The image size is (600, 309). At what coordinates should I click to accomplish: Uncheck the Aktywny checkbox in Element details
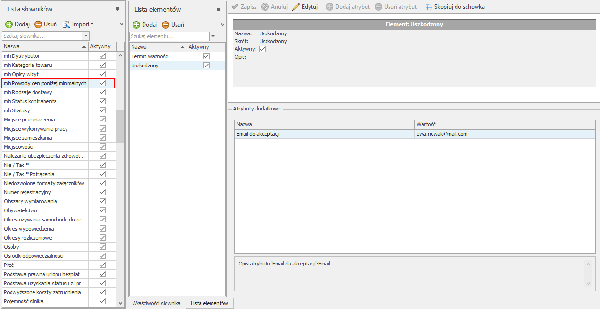262,49
